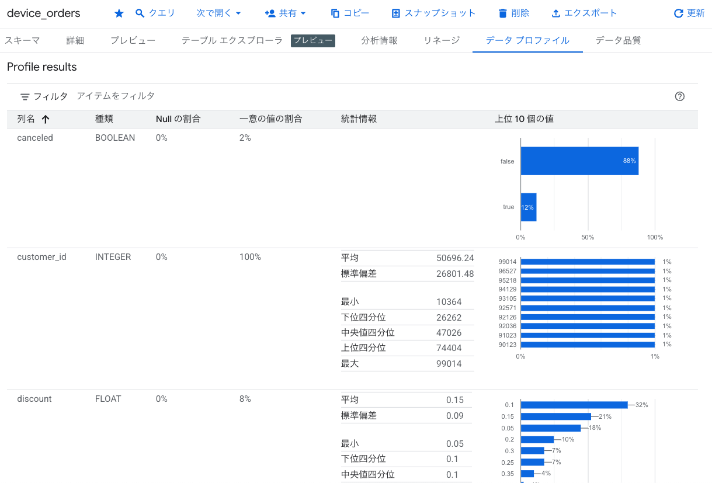712x483 pixels.
Task: Click the refresh icon
Action: coord(678,13)
